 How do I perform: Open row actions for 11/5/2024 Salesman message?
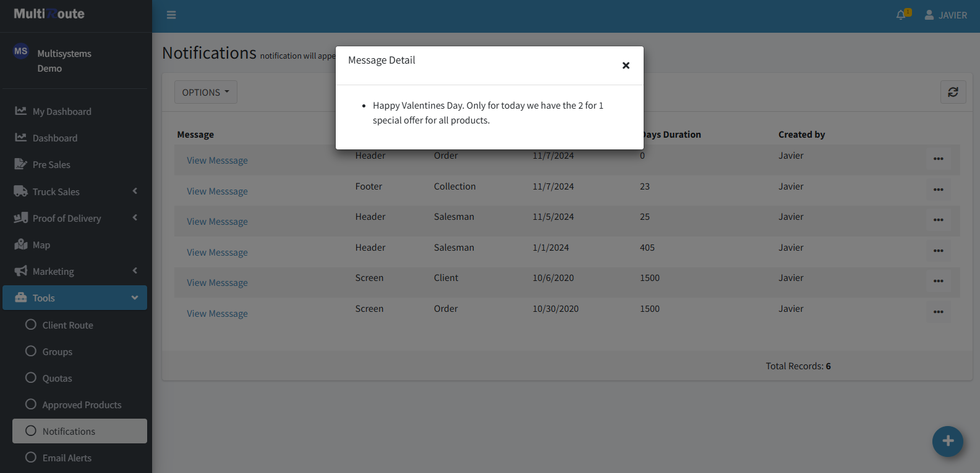(938, 220)
